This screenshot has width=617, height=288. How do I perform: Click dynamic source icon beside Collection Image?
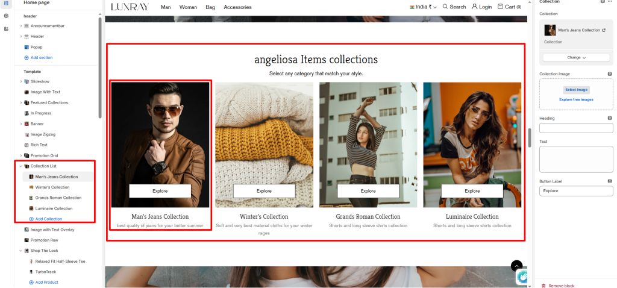click(610, 74)
